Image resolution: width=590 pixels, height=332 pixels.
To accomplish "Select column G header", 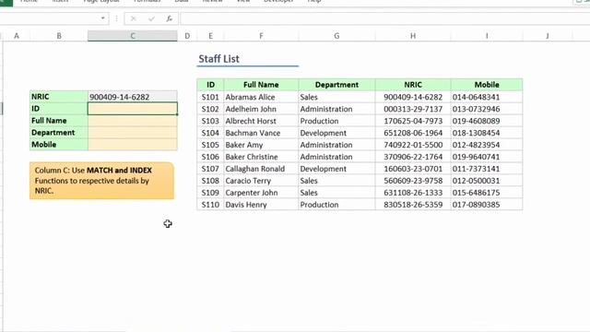I will (x=336, y=36).
